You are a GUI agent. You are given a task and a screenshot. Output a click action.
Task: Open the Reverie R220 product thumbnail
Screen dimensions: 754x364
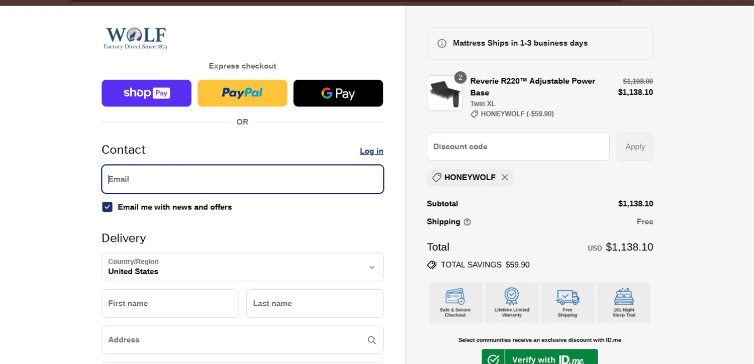[x=445, y=93]
